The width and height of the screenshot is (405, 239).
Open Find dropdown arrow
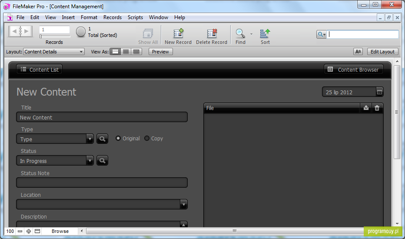(251, 34)
